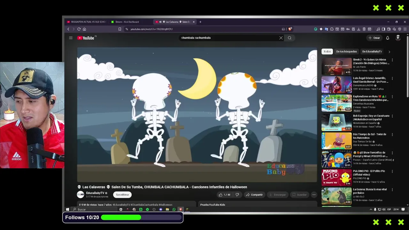Pause the video by clicking the player
Image resolution: width=409 pixels, height=230 pixels.
pos(197,115)
